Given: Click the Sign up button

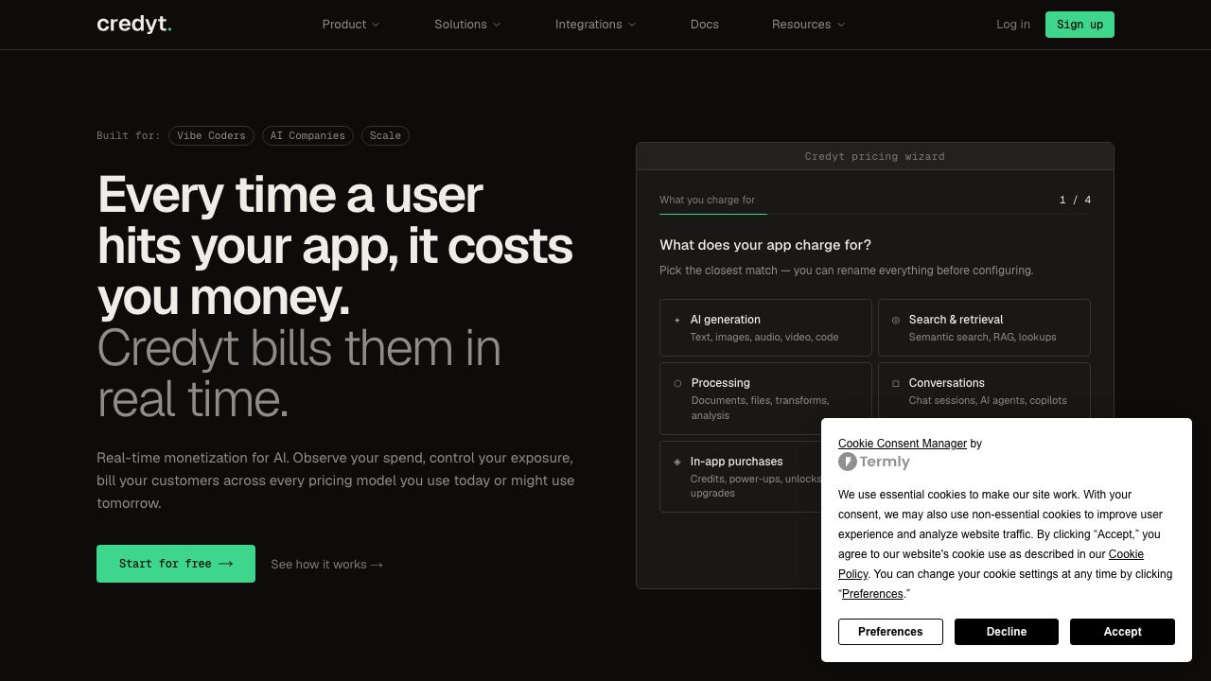Looking at the screenshot, I should pos(1079,25).
